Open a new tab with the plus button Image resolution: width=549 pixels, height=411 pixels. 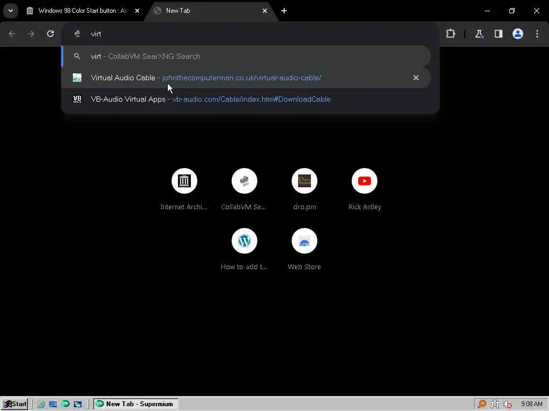coord(284,11)
